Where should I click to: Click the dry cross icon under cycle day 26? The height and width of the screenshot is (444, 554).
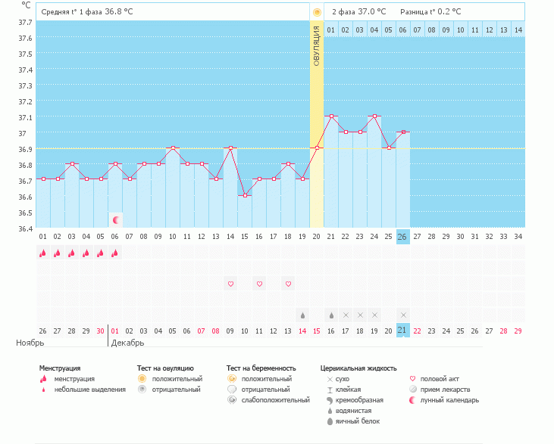[x=403, y=315]
